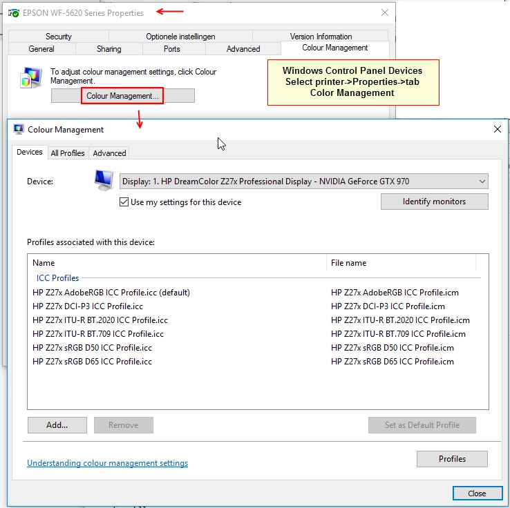Click the ICC Profiles group heading
Viewport: 510px width, 508px height.
click(x=57, y=278)
